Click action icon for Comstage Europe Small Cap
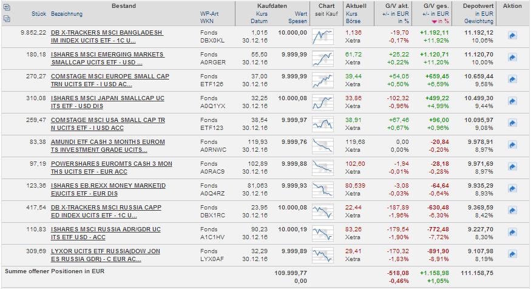The image size is (531, 289). coord(512,80)
